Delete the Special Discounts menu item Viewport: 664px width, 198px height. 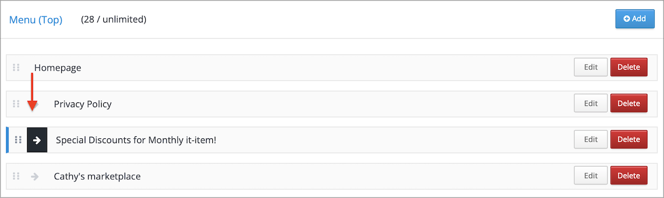(x=629, y=139)
